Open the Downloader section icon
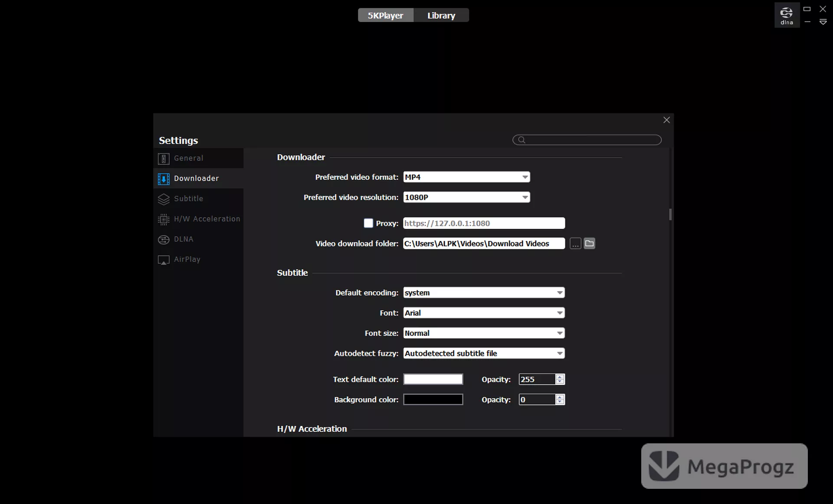This screenshot has height=504, width=833. pyautogui.click(x=164, y=179)
